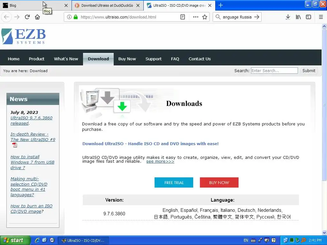Viewport: 327px width, 245px height.
Task: Open the Product navigation item
Action: (x=36, y=59)
